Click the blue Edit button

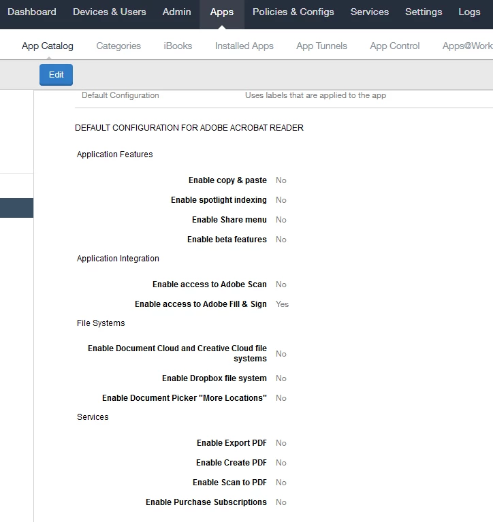[x=56, y=75]
